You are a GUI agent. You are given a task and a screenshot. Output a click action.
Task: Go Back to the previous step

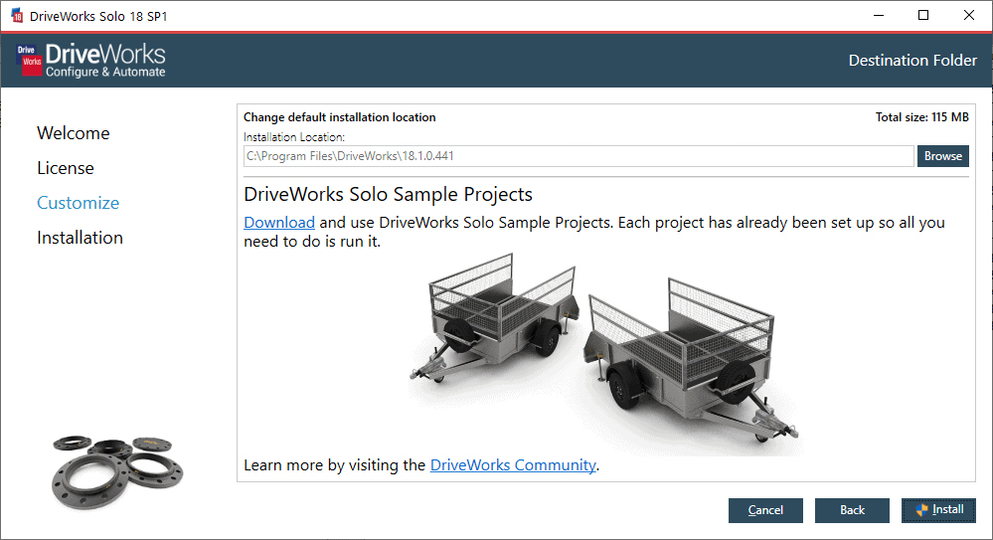pyautogui.click(x=852, y=510)
